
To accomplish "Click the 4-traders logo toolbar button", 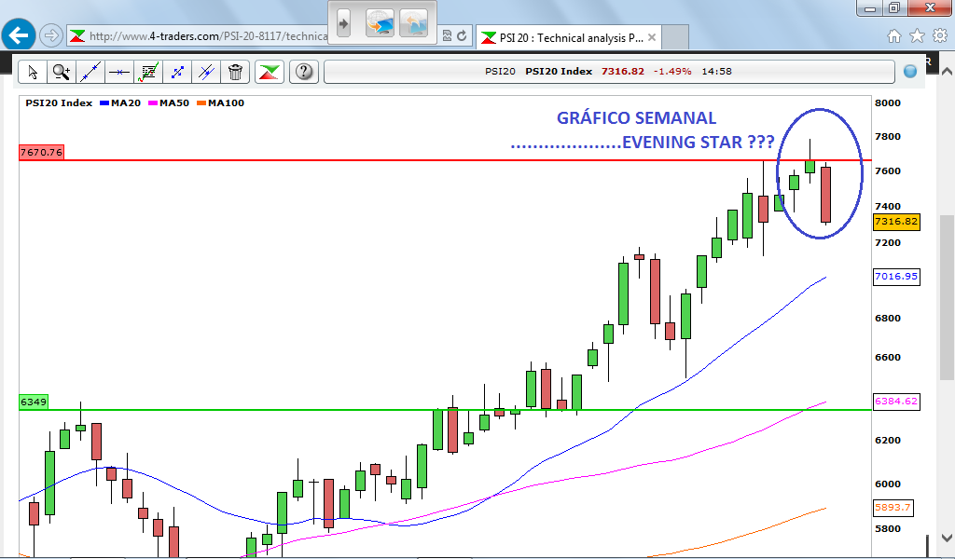I will (270, 72).
